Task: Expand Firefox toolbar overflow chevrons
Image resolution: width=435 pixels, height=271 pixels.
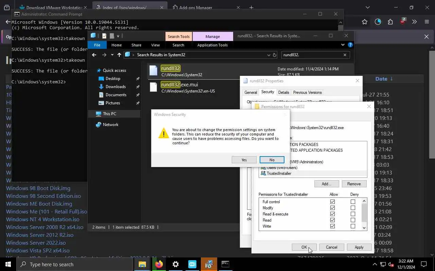Action: coord(414,22)
